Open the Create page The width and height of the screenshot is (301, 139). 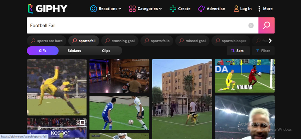pyautogui.click(x=184, y=9)
